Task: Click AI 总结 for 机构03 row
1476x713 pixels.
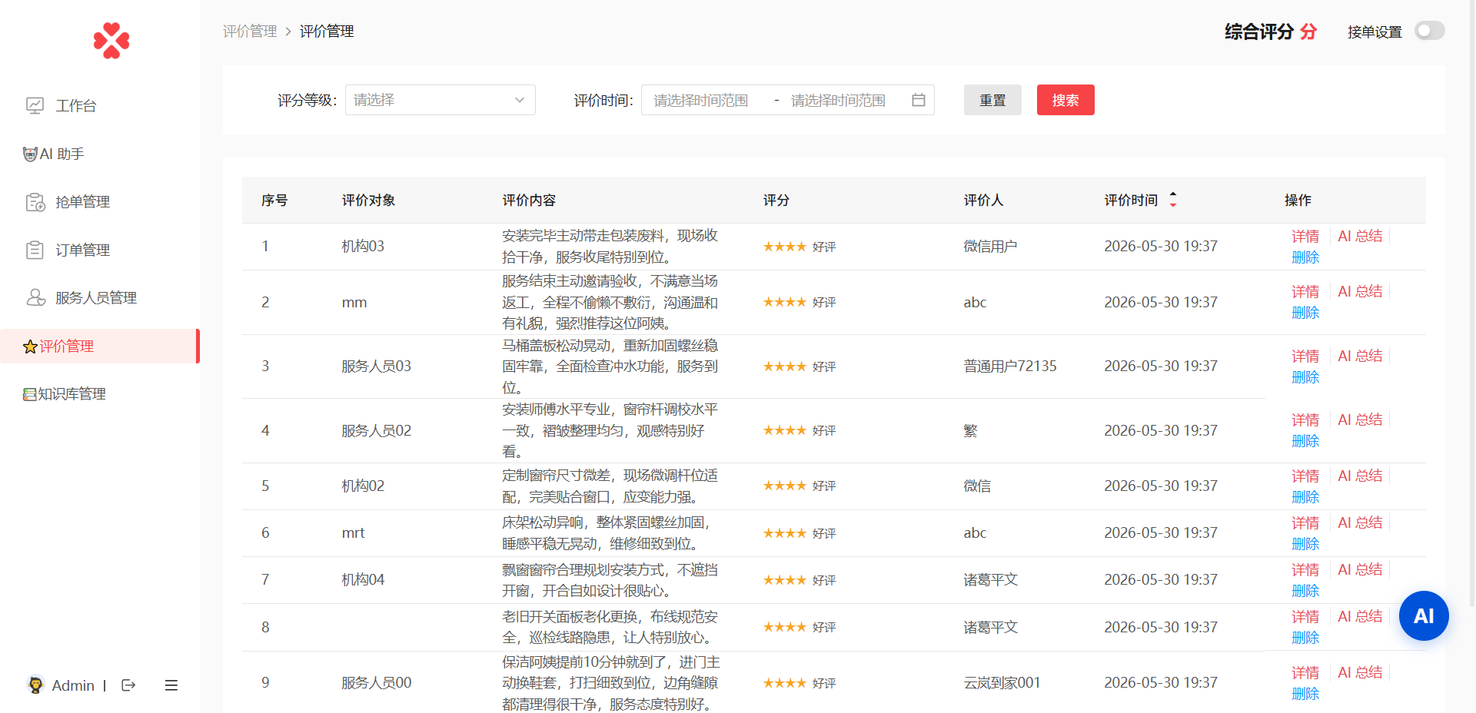Action: (1360, 236)
